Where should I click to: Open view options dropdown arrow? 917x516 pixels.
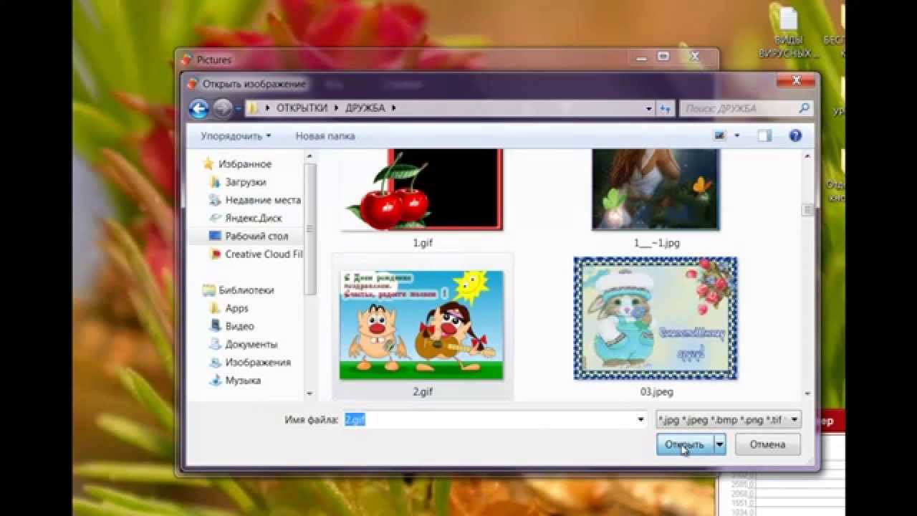pos(737,135)
